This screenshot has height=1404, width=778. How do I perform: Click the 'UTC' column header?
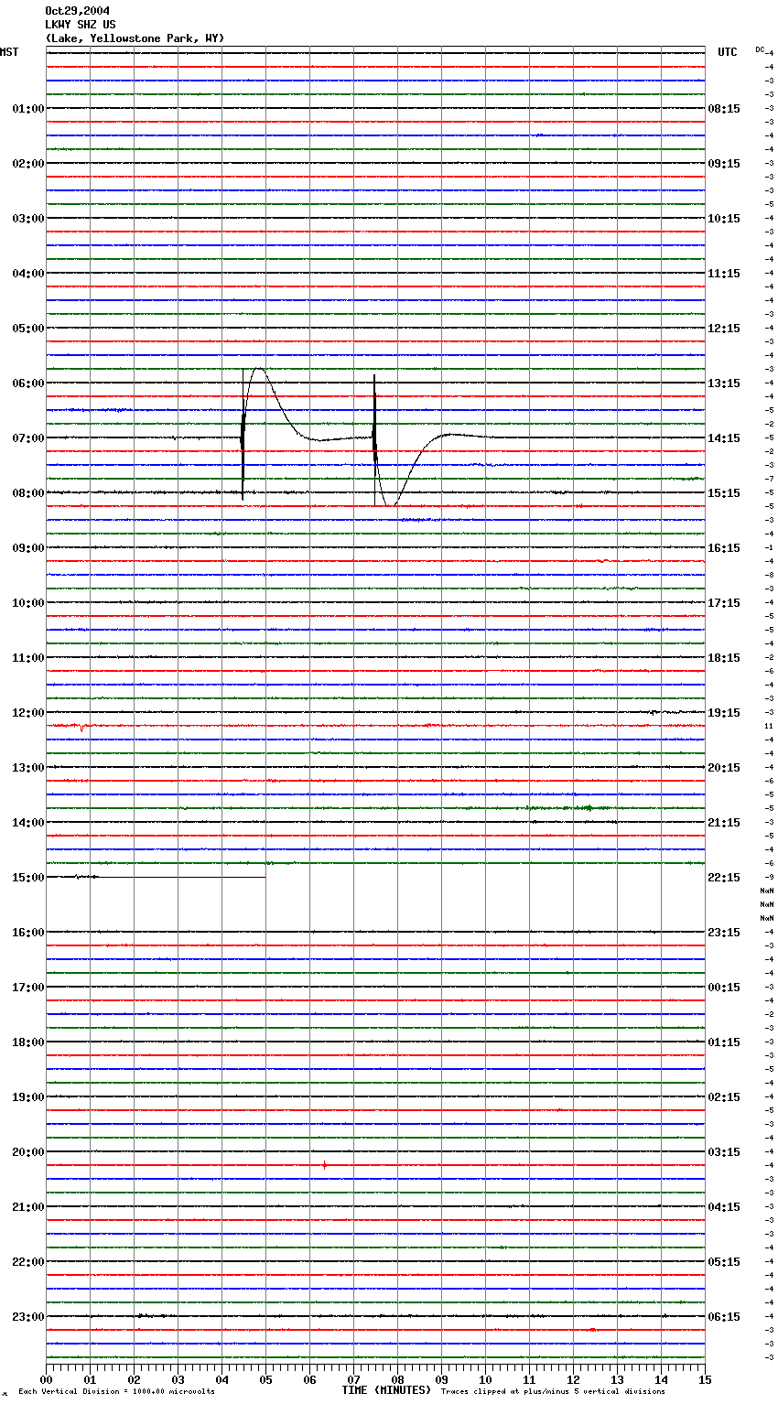coord(728,52)
